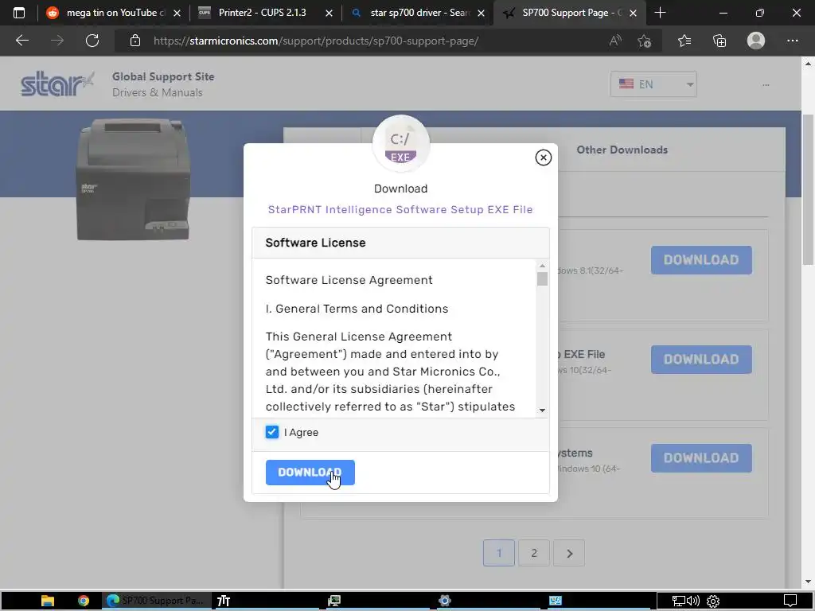Click 'Drivers & Manuals' header text
This screenshot has width=815, height=611.
tap(158, 92)
